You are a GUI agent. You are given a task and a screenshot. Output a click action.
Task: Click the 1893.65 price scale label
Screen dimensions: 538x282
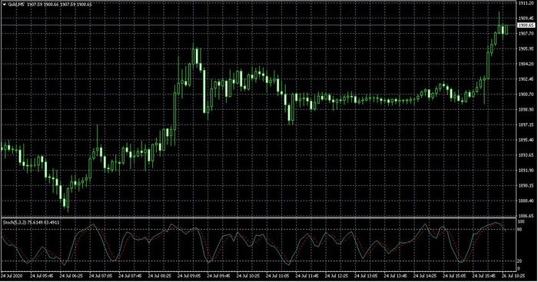point(526,155)
